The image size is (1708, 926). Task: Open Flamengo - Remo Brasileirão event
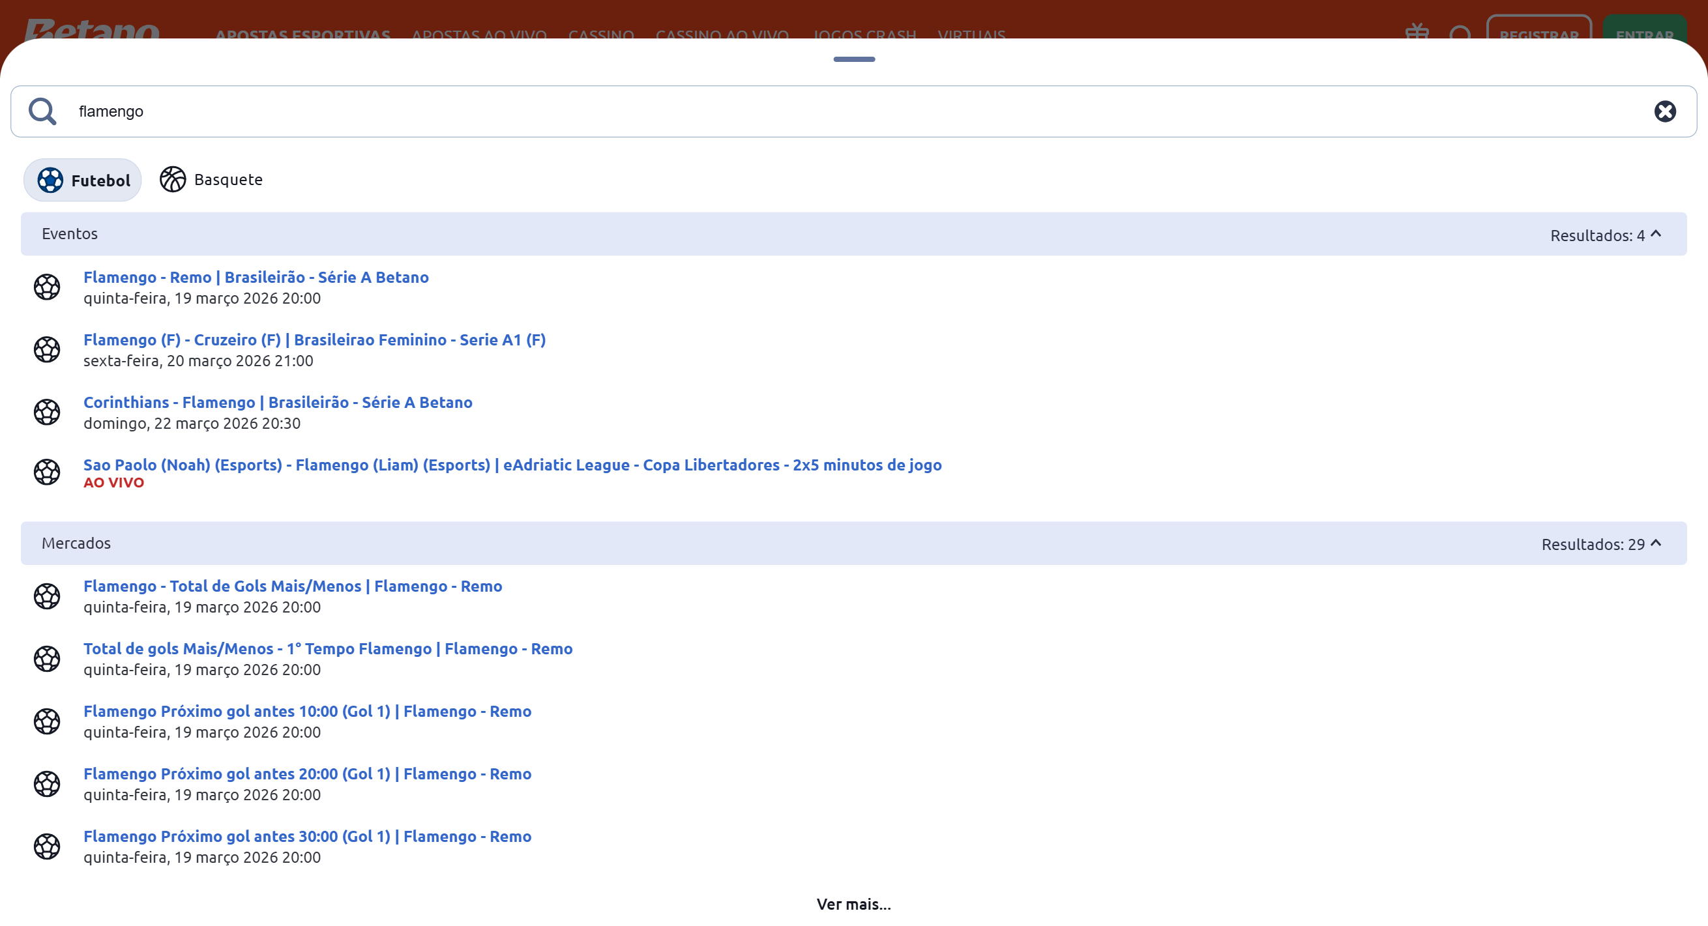pyautogui.click(x=256, y=277)
